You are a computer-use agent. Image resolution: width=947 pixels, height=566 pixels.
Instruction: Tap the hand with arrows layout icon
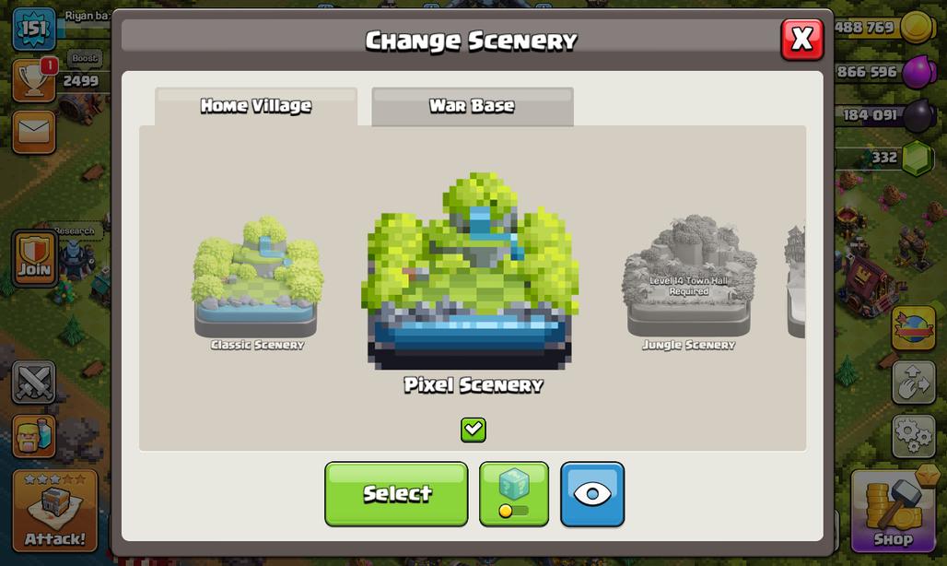914,382
